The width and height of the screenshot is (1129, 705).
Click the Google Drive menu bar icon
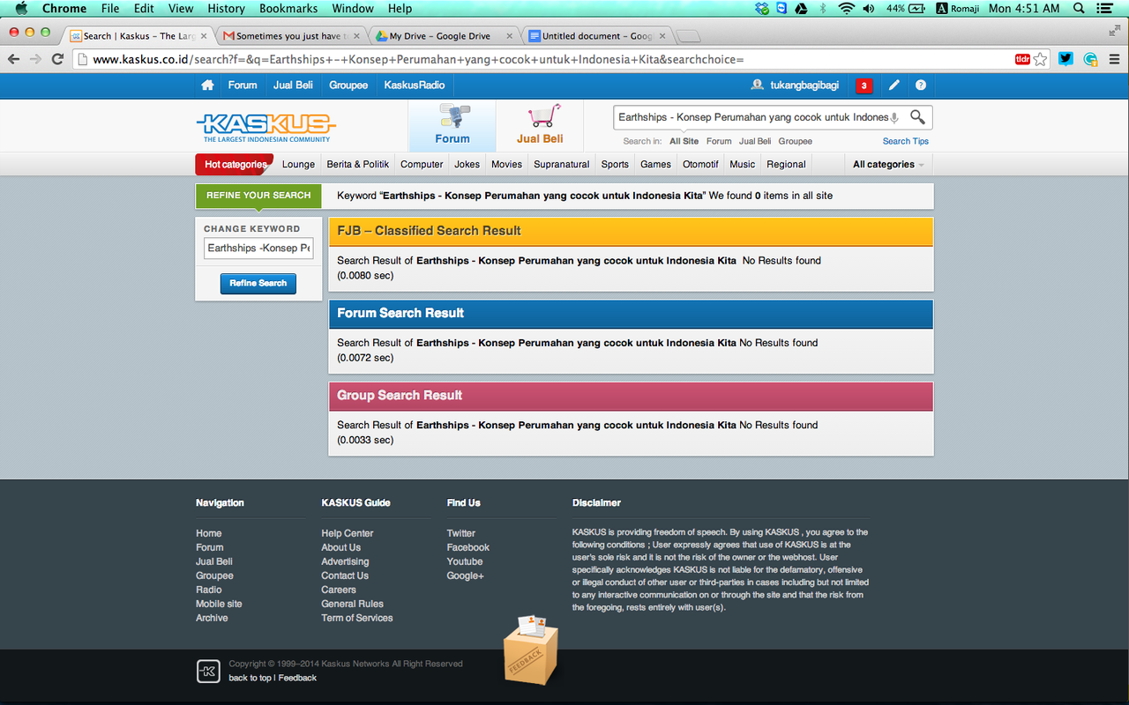(x=802, y=8)
